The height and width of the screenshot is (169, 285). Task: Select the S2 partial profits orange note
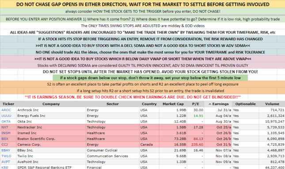(x=142, y=84)
